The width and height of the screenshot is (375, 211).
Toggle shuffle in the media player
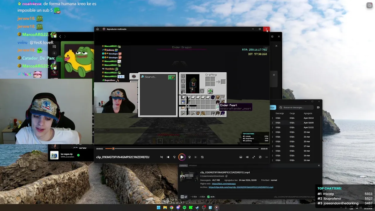tap(161, 157)
